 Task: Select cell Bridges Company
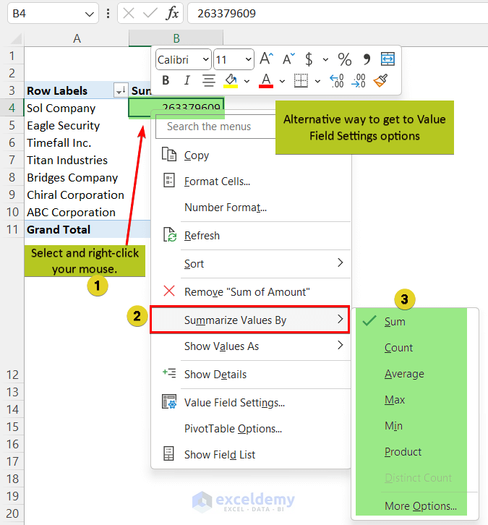pyautogui.click(x=77, y=178)
